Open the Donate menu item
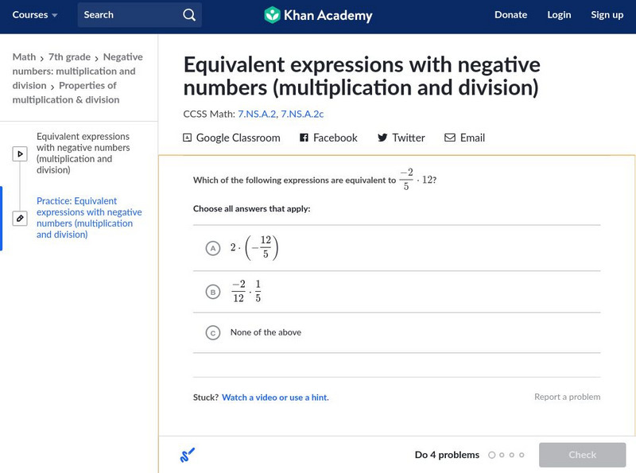This screenshot has width=636, height=473. (x=510, y=15)
